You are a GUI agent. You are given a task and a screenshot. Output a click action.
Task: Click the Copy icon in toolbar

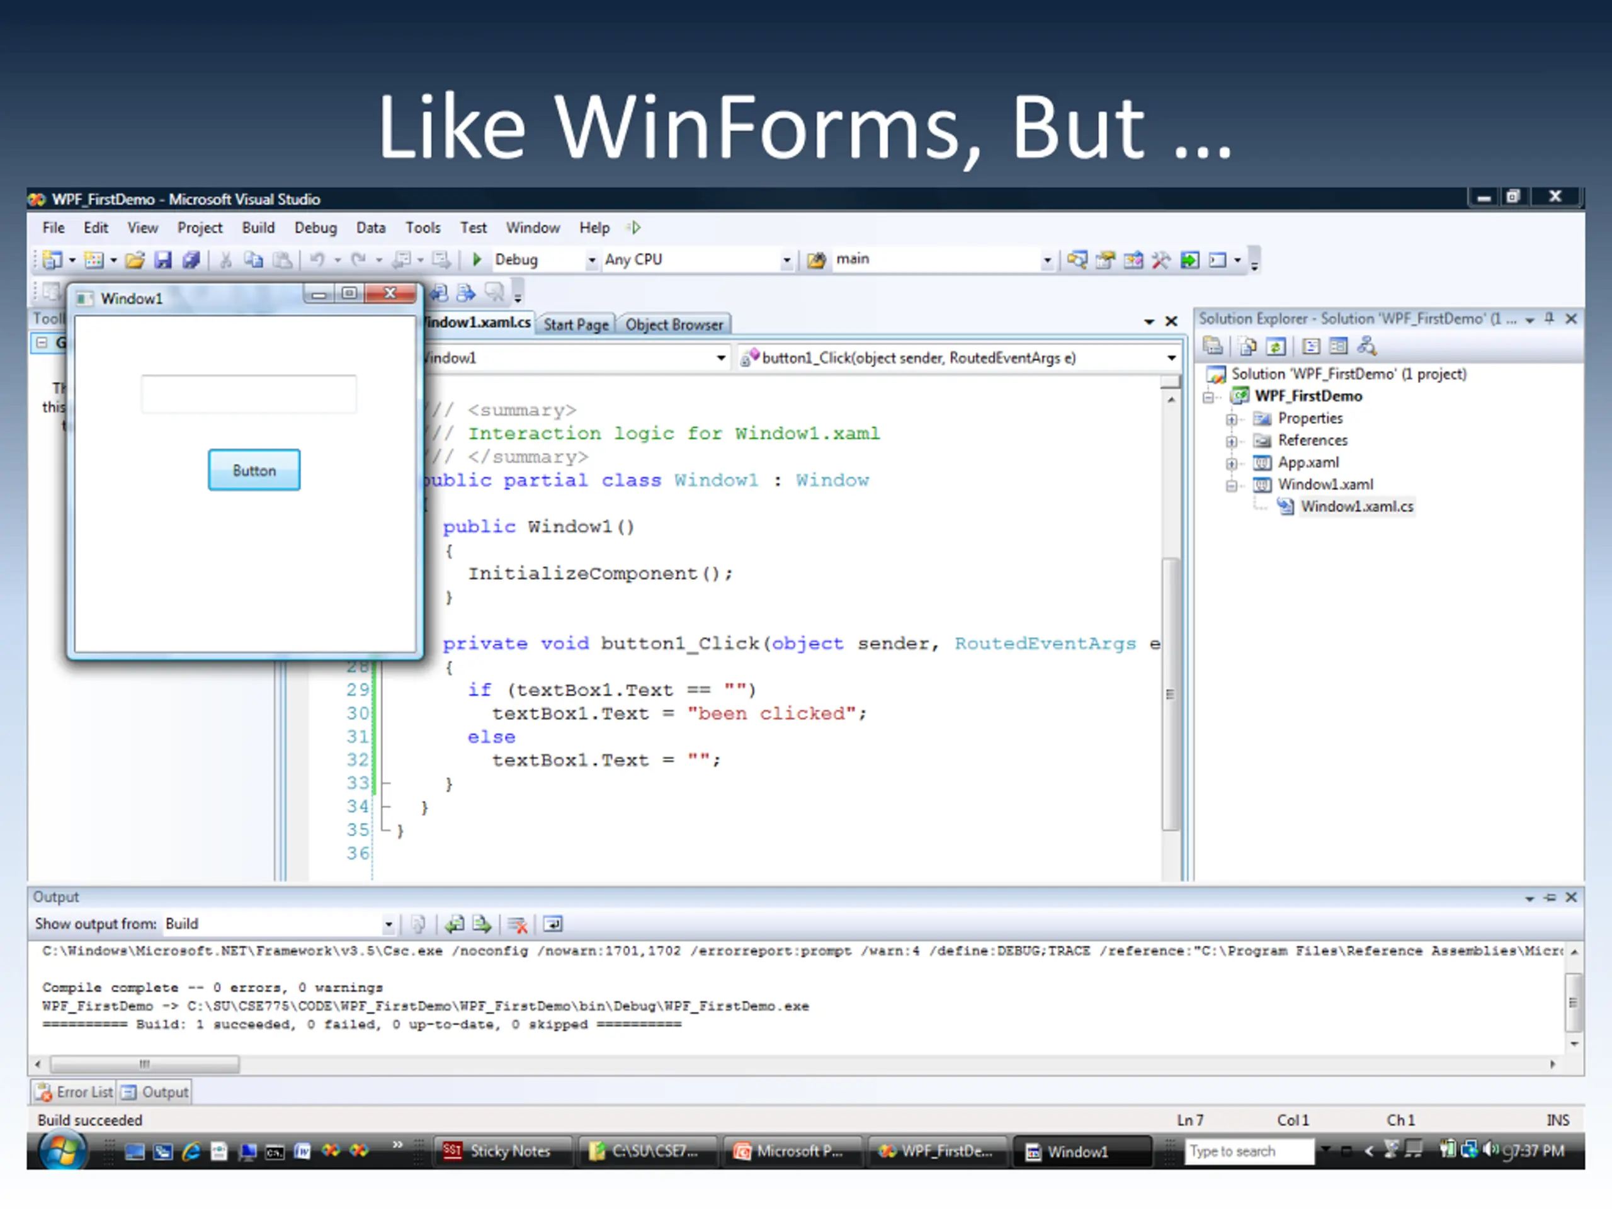(x=254, y=259)
